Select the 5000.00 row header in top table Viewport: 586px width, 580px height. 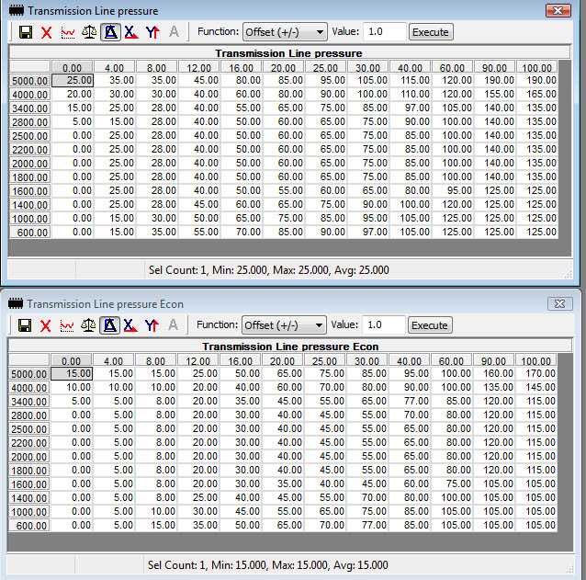(30, 81)
